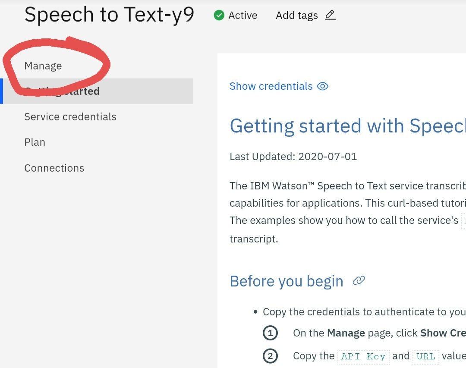Toggle the eye icon next to Show credentials
This screenshot has height=368, width=466.
322,86
